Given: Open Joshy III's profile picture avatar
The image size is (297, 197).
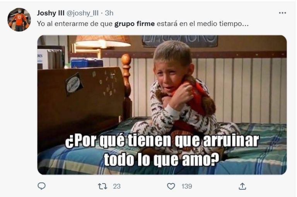Looking at the screenshot, I should click(19, 19).
